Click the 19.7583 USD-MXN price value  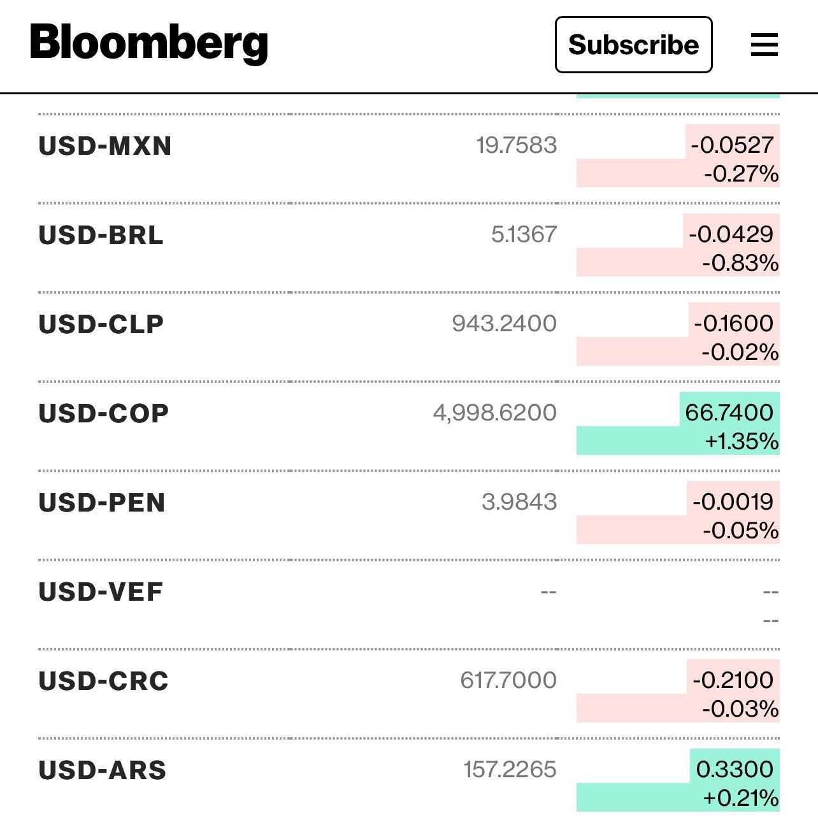(x=517, y=147)
